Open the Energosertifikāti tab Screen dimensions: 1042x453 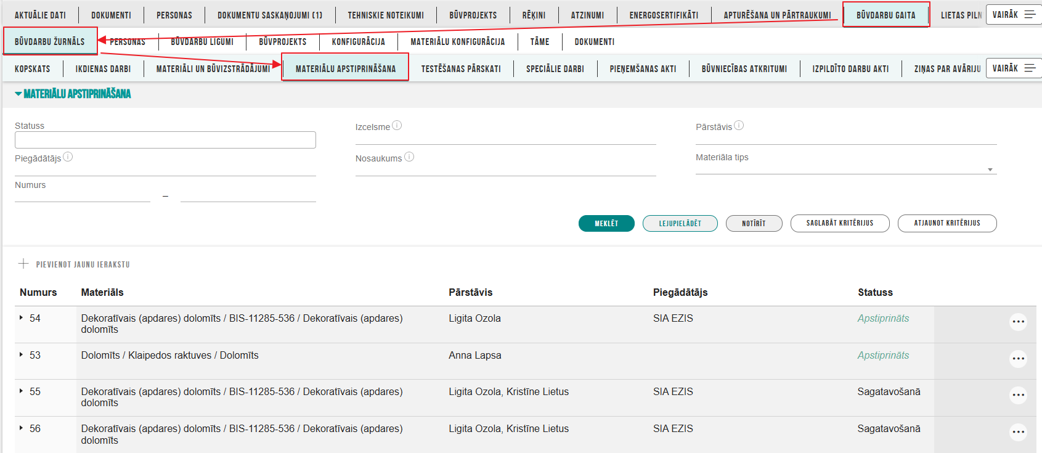click(664, 15)
